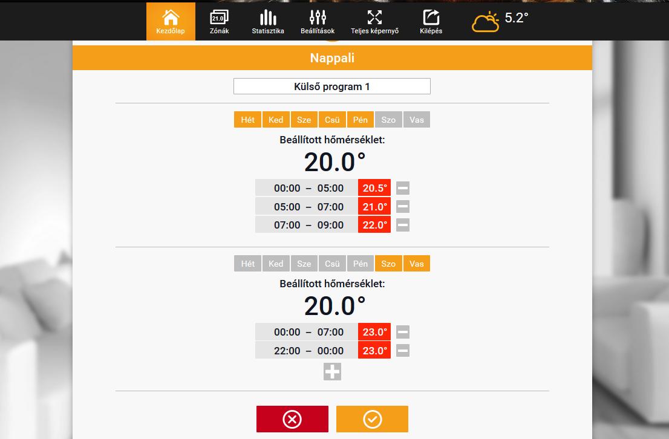Toggle Vas in the second schedule
The width and height of the screenshot is (669, 439).
[416, 263]
